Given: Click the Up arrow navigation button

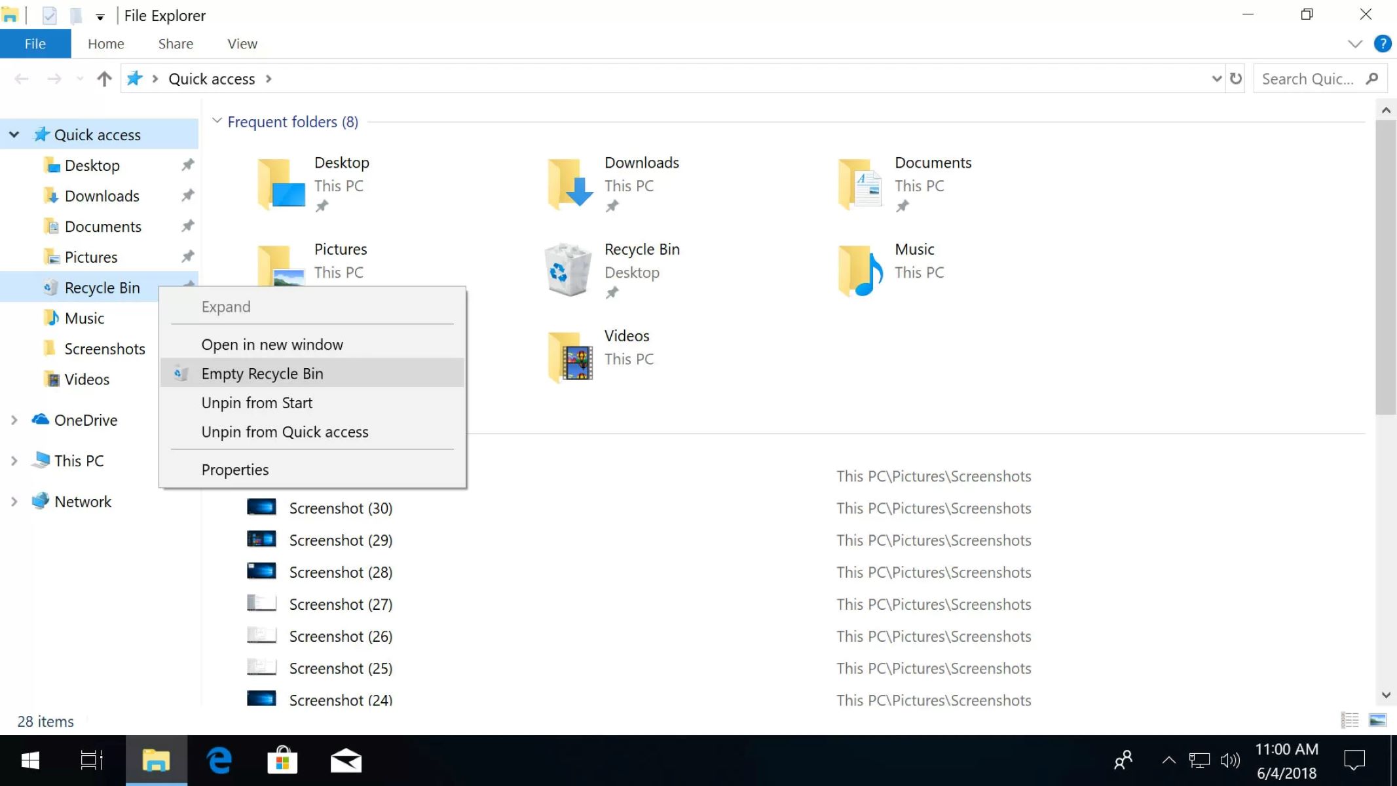Looking at the screenshot, I should (x=104, y=79).
